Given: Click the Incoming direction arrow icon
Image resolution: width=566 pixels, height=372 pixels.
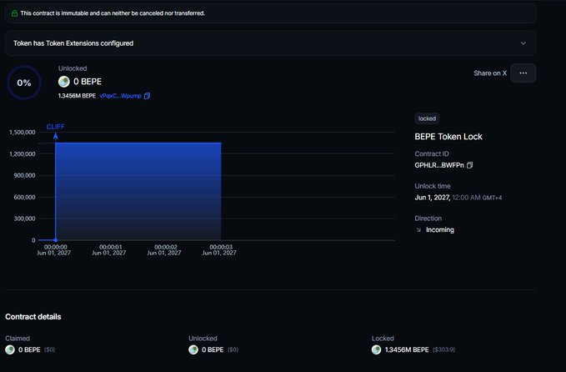Looking at the screenshot, I should [x=418, y=229].
